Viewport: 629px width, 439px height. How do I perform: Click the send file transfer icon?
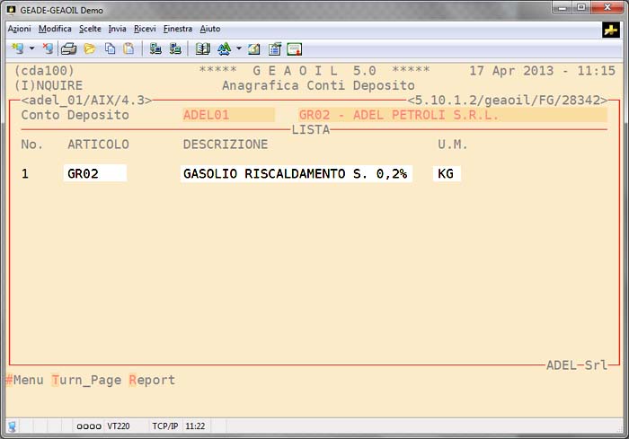click(x=155, y=48)
